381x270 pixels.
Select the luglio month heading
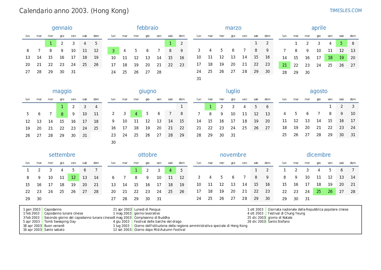pyautogui.click(x=233, y=91)
